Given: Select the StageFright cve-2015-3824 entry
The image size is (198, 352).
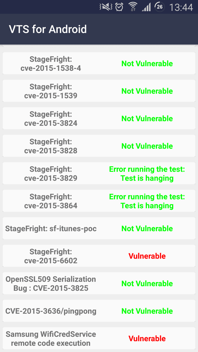Looking at the screenshot, I should click(x=99, y=118).
